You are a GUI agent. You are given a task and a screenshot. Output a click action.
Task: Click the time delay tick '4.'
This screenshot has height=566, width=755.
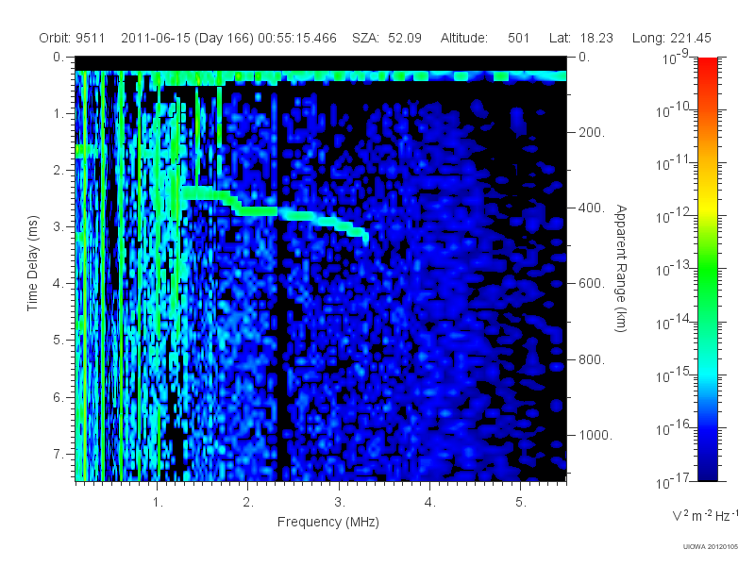point(59,284)
